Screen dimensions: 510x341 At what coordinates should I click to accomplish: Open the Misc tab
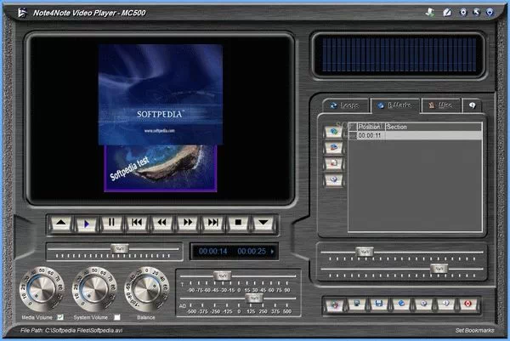442,105
